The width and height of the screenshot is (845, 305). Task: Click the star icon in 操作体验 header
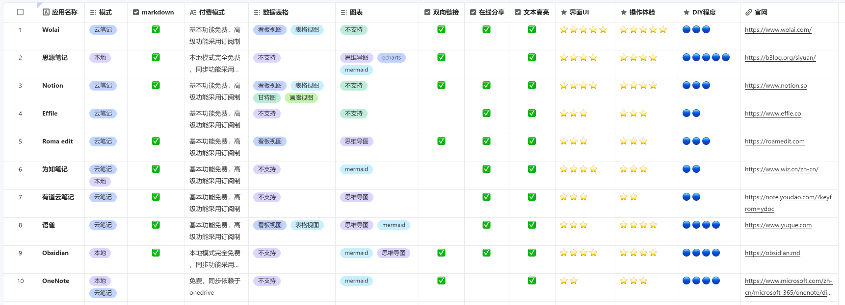point(624,12)
